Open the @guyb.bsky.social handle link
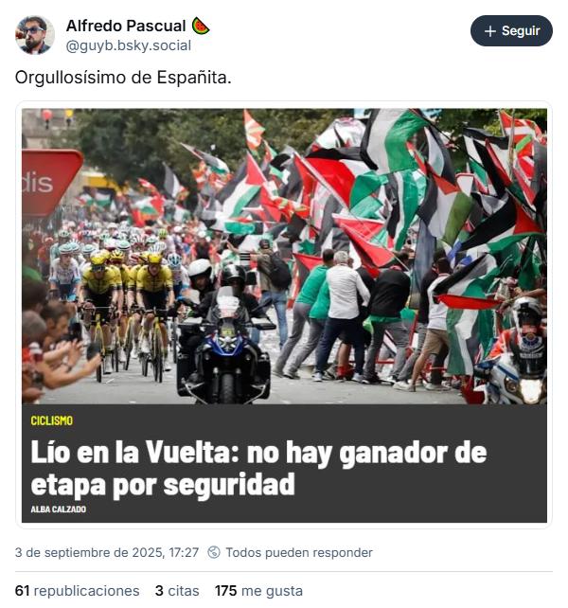 click(129, 45)
